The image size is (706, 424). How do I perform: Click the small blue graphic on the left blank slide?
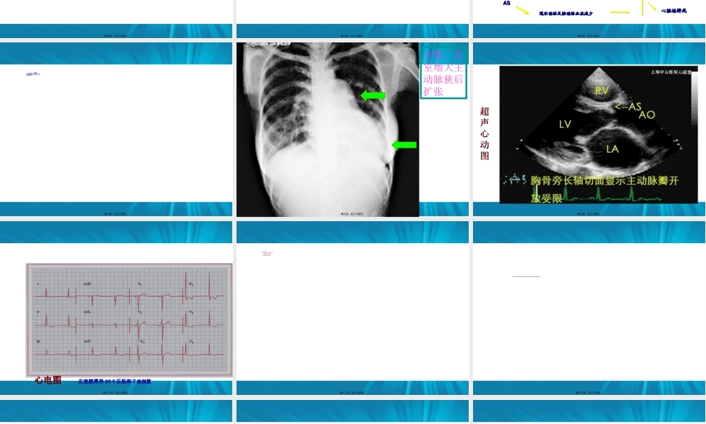point(32,73)
